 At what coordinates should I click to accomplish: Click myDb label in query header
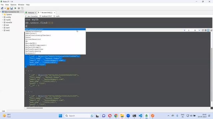(58, 16)
